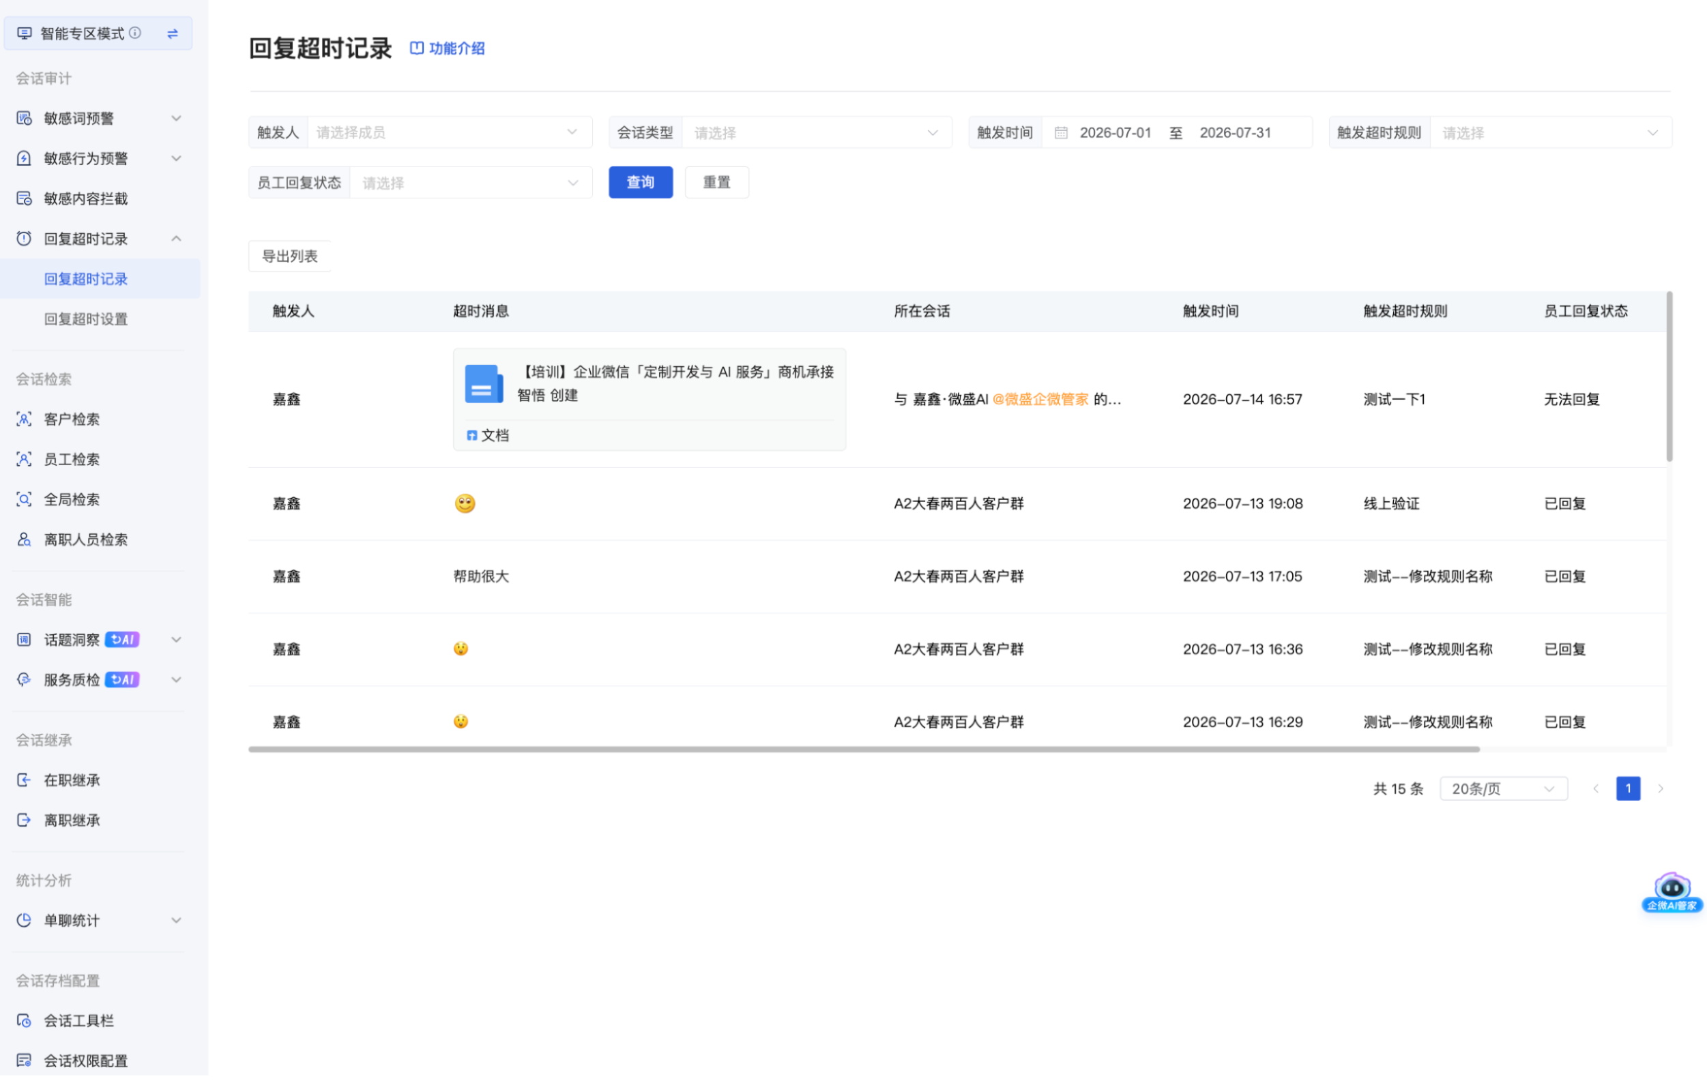
Task: Click the 服务质检 icon
Action: pos(24,680)
